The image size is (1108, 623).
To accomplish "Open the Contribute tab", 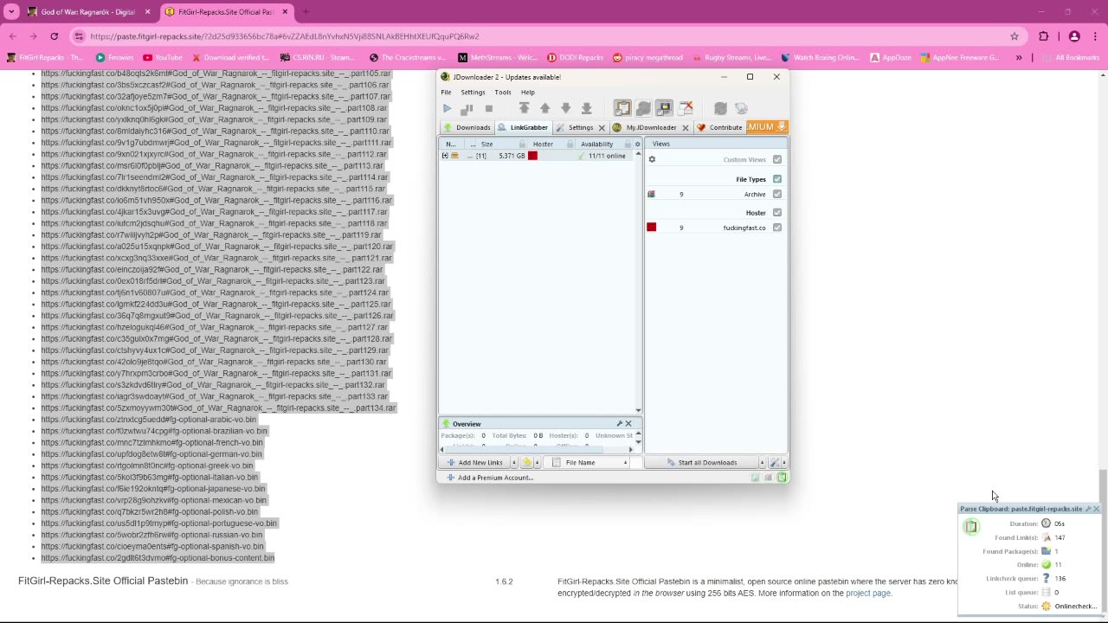I will tap(719, 127).
